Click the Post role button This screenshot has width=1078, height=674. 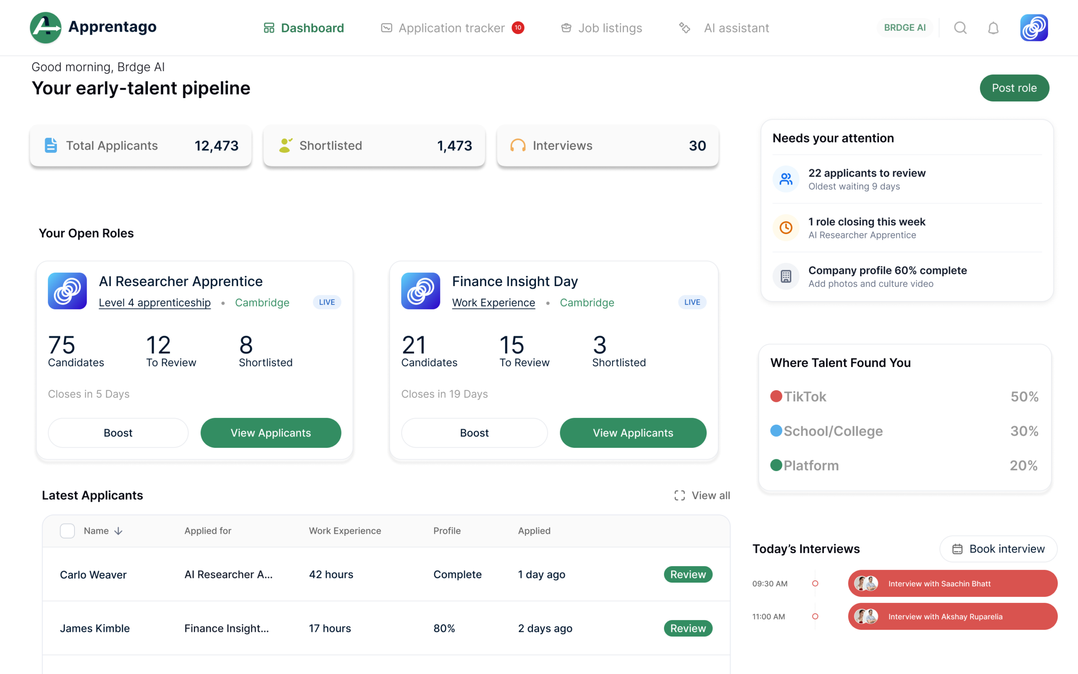(x=1014, y=88)
